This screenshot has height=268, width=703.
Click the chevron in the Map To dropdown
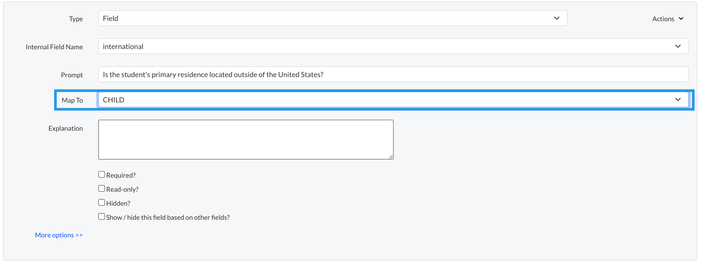click(x=678, y=100)
